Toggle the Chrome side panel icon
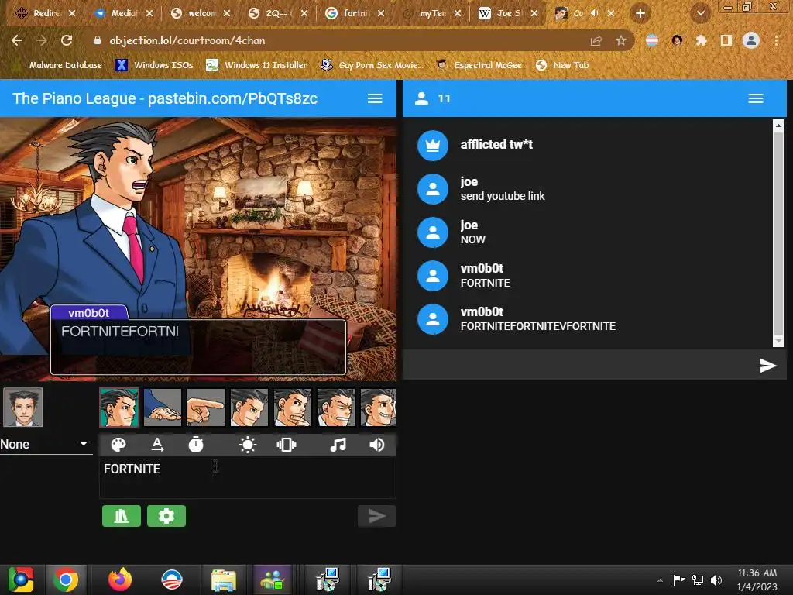Viewport: 793px width, 595px height. point(726,40)
